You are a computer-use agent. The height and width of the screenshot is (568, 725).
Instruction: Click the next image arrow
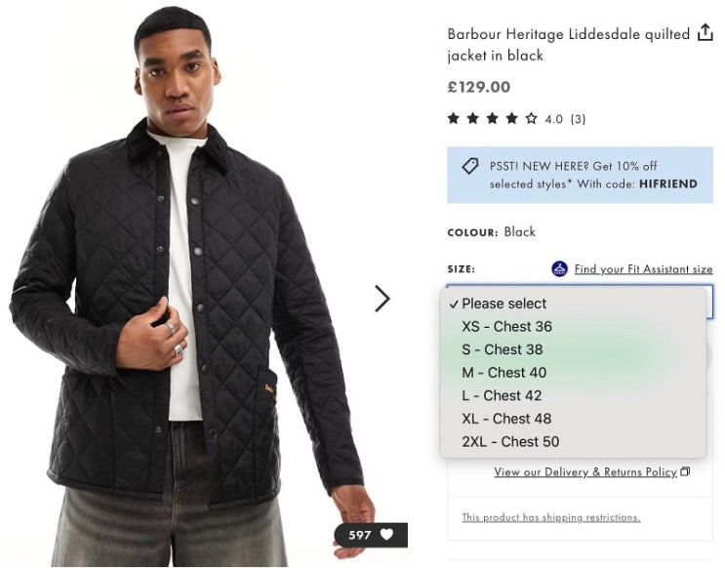(x=383, y=299)
